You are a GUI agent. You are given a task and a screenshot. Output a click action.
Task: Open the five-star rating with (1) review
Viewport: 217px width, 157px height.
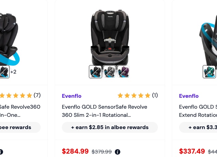138,95
